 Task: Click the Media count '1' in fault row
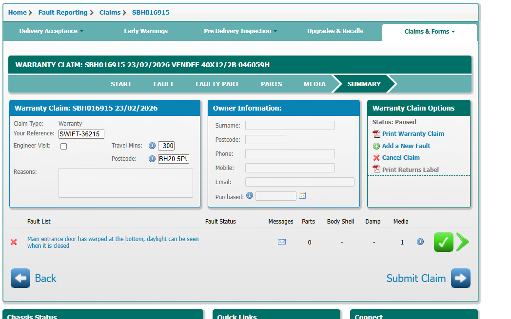click(402, 243)
